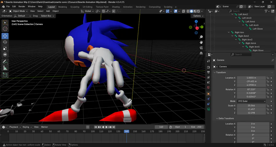Toggle proportional editing in viewport header
The width and height of the screenshot is (276, 147).
point(113,11)
